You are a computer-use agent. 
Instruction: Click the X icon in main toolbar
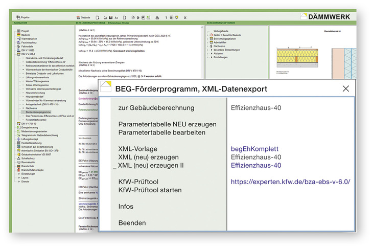185,17
